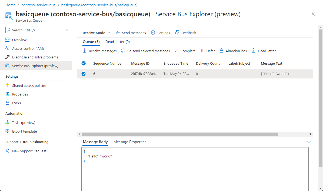The width and height of the screenshot is (323, 191).
Task: Click inside the message body text area
Action: (195, 169)
